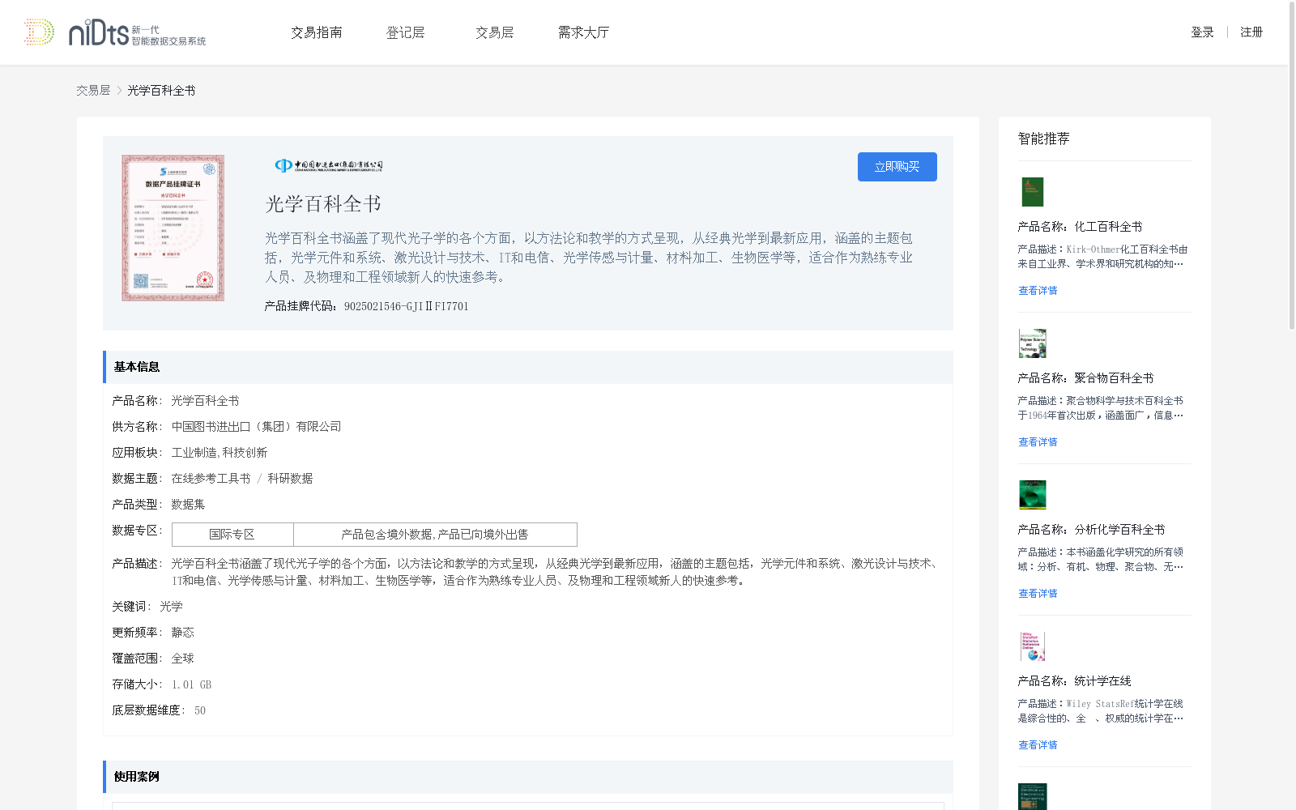Click the 登录 link

(1202, 32)
